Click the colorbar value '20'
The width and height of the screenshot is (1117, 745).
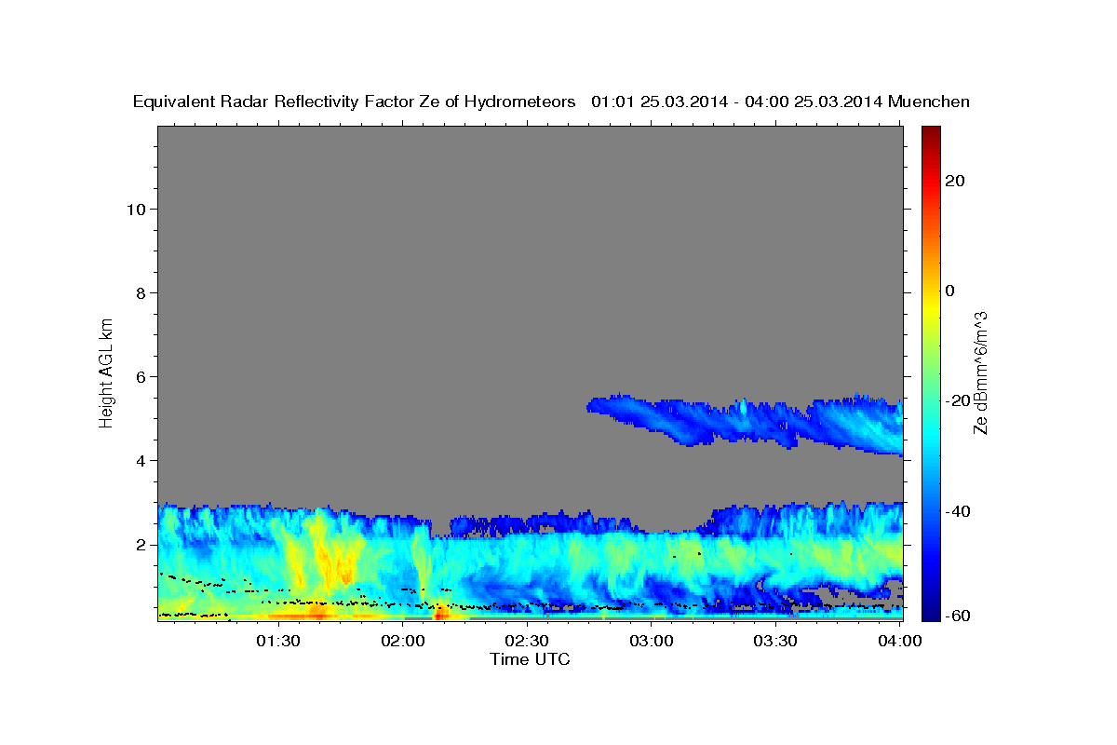coord(954,181)
